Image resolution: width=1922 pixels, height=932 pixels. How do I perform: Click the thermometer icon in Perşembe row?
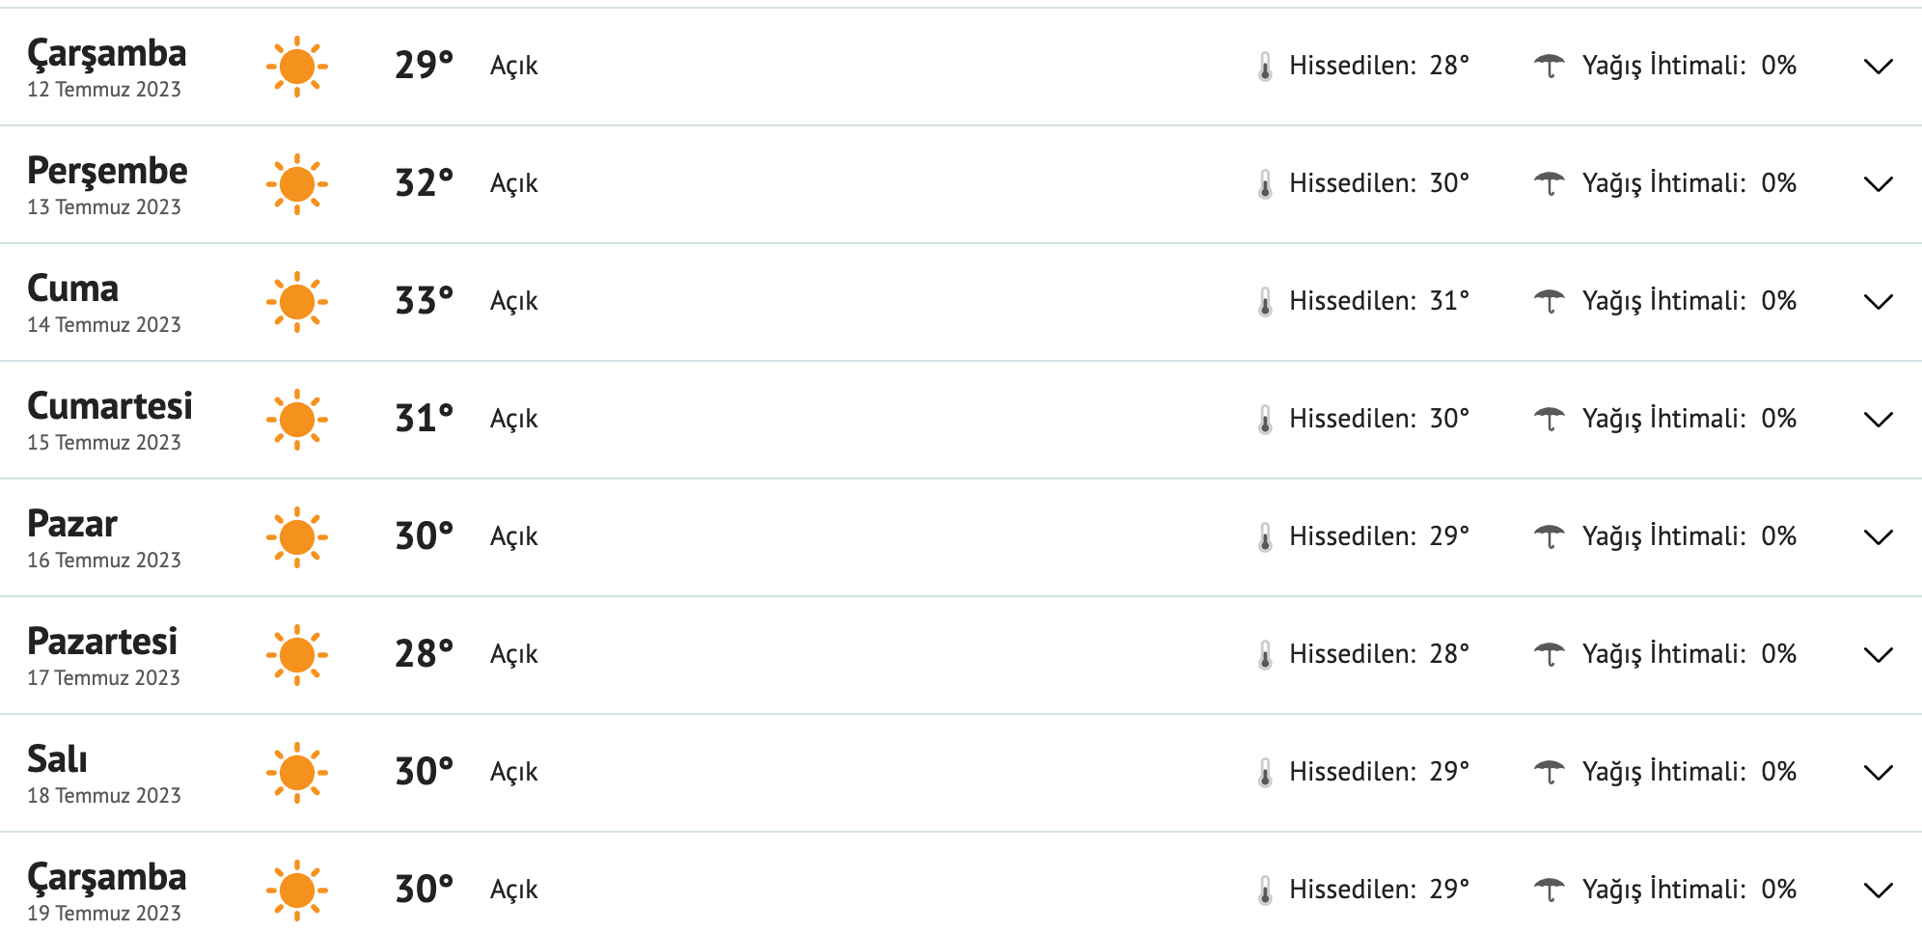(x=1265, y=184)
